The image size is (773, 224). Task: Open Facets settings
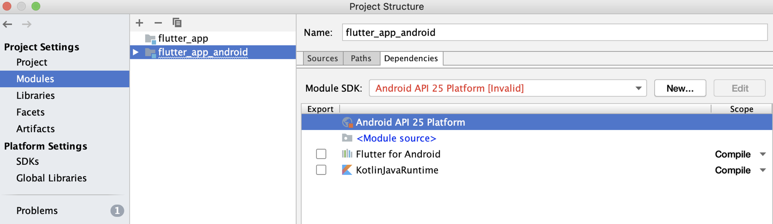point(30,112)
